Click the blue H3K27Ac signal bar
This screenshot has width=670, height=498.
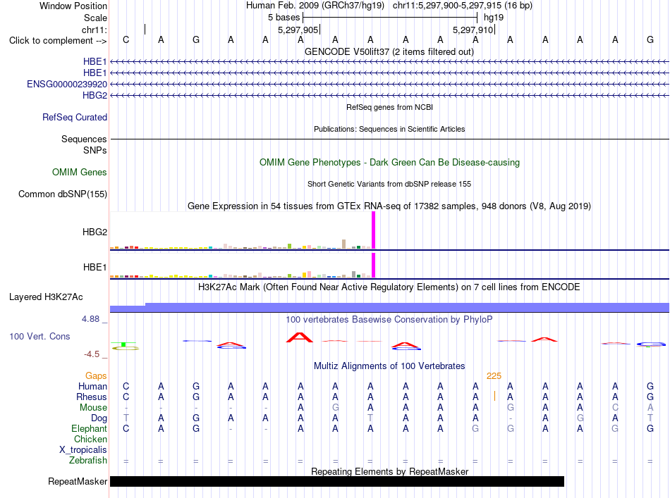pyautogui.click(x=389, y=308)
